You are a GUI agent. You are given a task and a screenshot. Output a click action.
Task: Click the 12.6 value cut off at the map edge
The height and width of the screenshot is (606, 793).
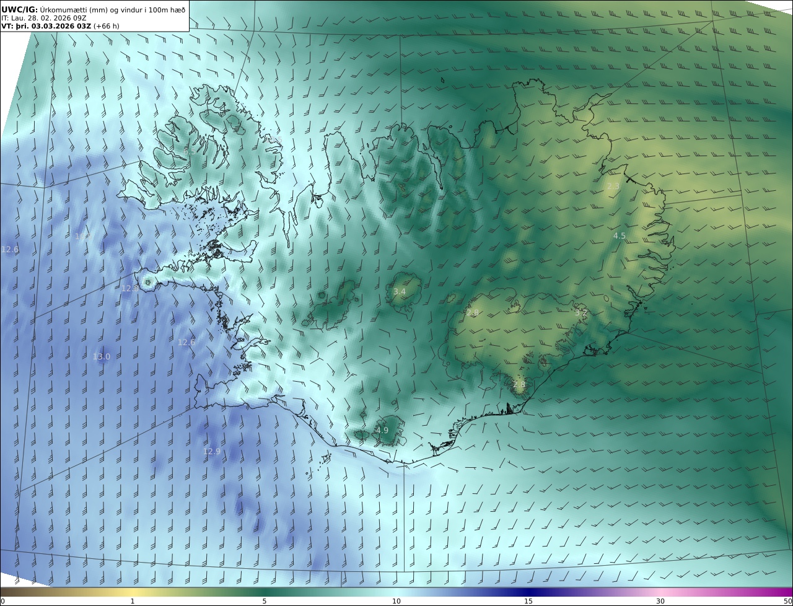(x=10, y=250)
